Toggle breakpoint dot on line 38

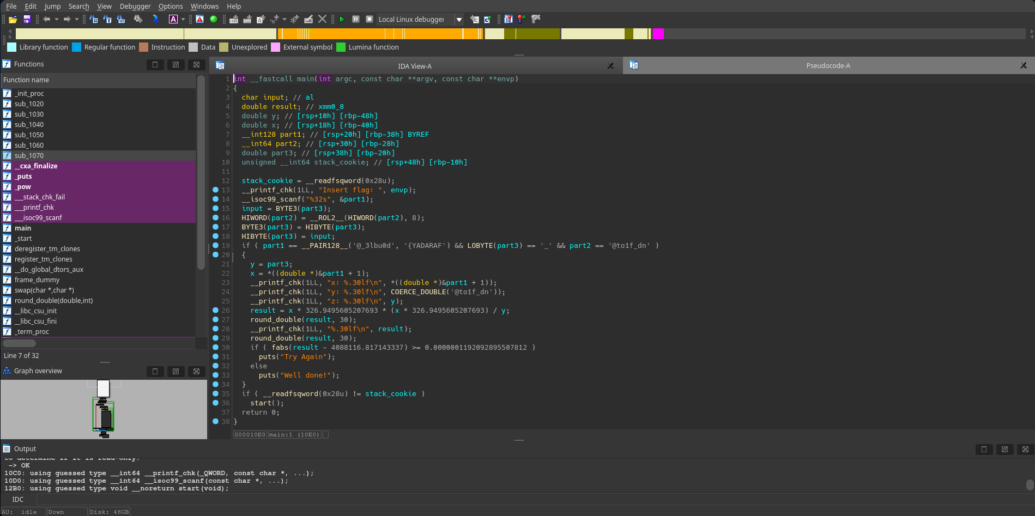215,421
